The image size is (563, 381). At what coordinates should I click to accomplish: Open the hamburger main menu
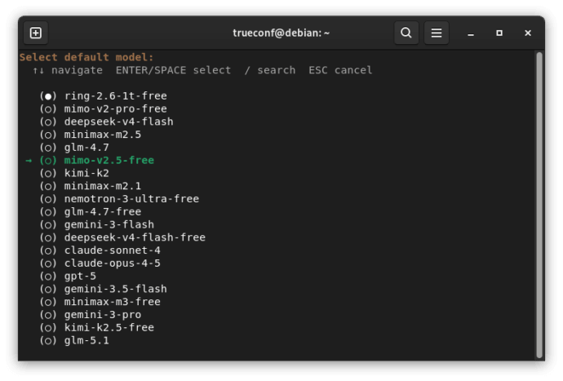pos(437,33)
